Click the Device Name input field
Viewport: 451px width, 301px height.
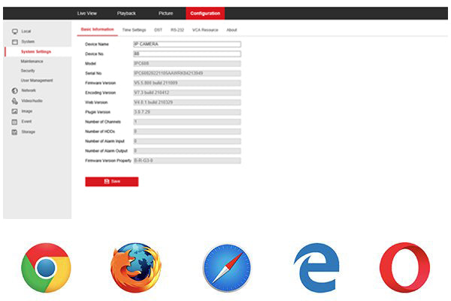coord(186,44)
